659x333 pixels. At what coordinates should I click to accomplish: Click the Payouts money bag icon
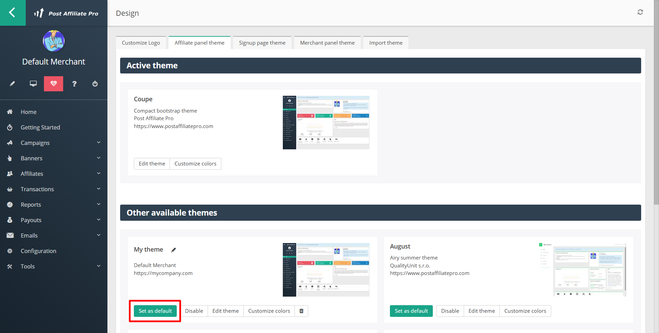tap(10, 220)
